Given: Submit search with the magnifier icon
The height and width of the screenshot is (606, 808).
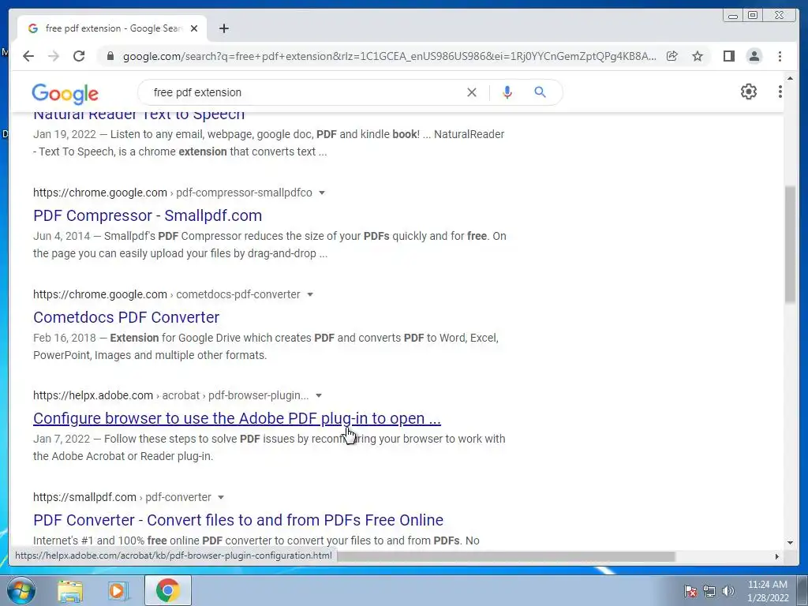Looking at the screenshot, I should 540,92.
